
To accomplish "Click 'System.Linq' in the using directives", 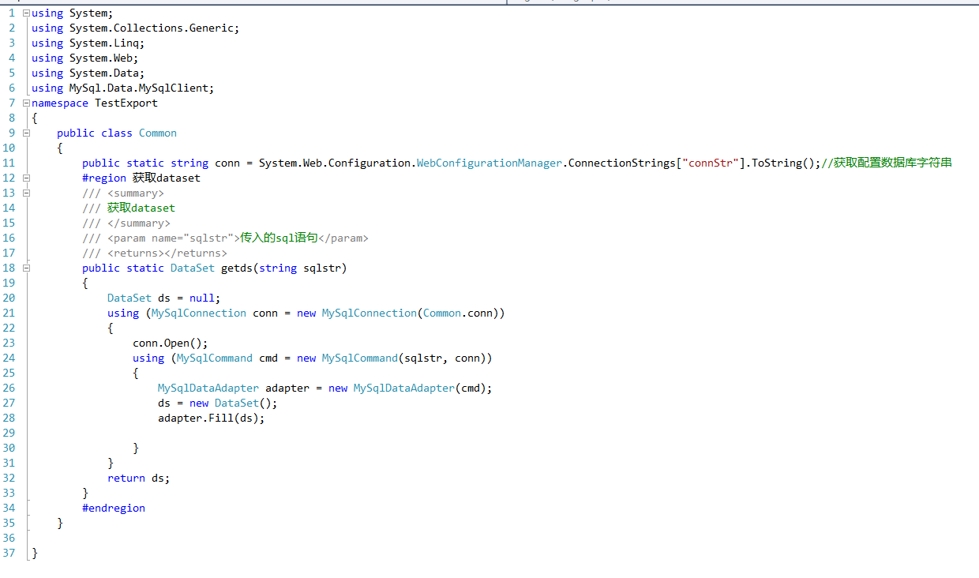I will (x=104, y=43).
